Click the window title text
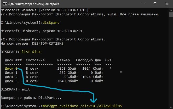 coord(34,4)
